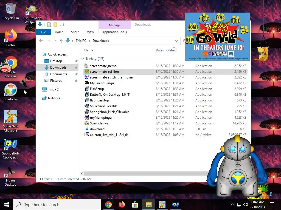281x210 pixels.
Task: Click the Butterfly On Desktop_1.0 (1) icon
Action: [86, 94]
